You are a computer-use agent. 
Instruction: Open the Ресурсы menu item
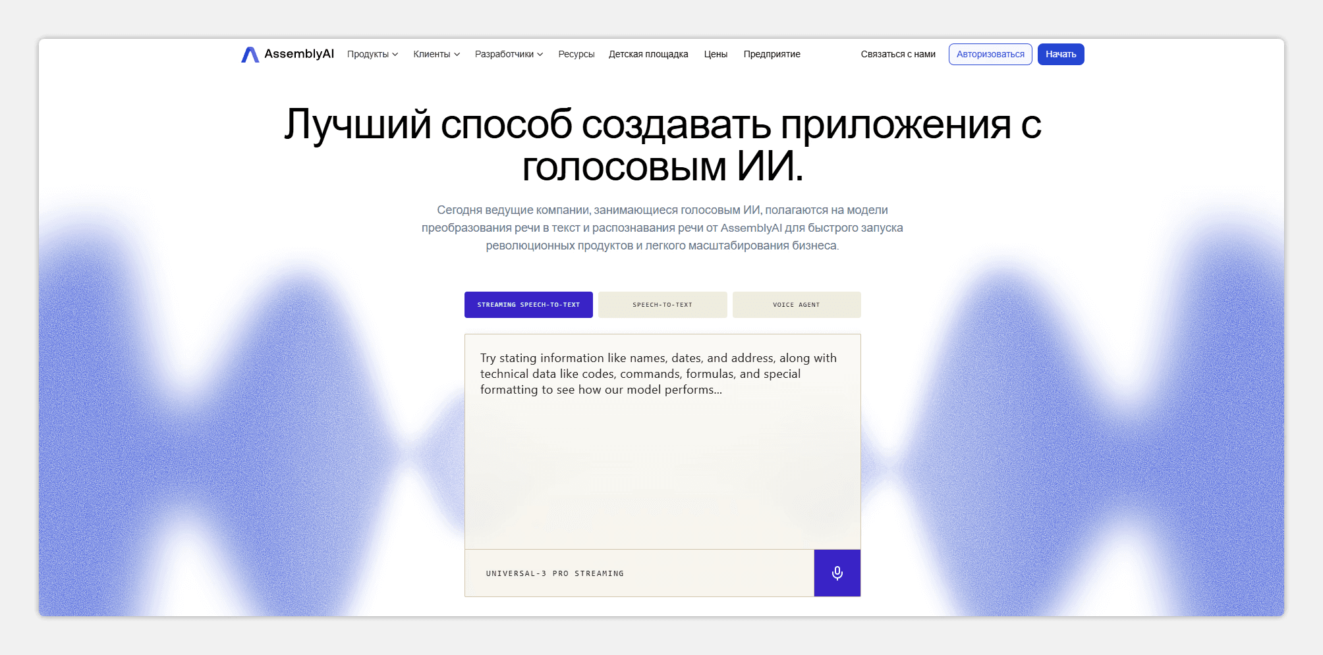pos(577,55)
